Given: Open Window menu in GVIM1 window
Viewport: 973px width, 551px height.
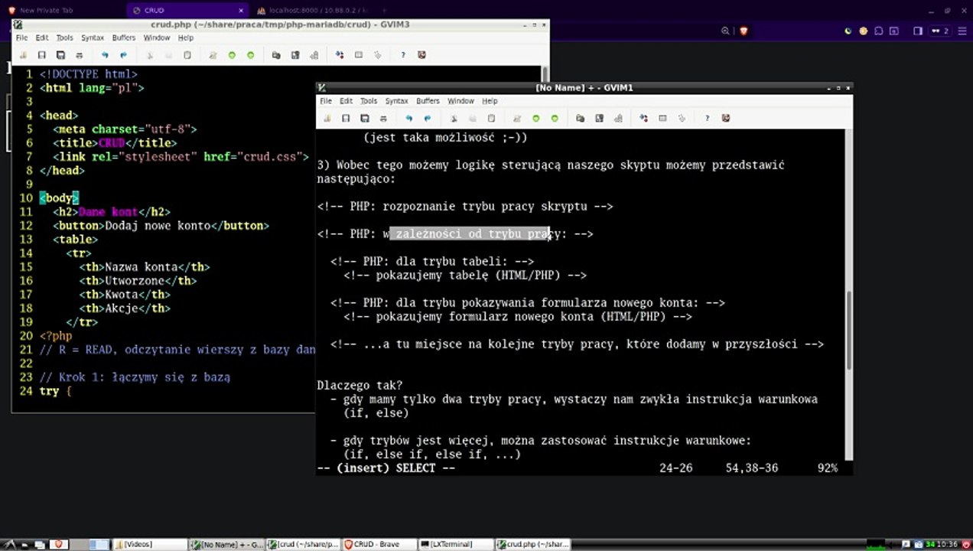Looking at the screenshot, I should [x=460, y=101].
